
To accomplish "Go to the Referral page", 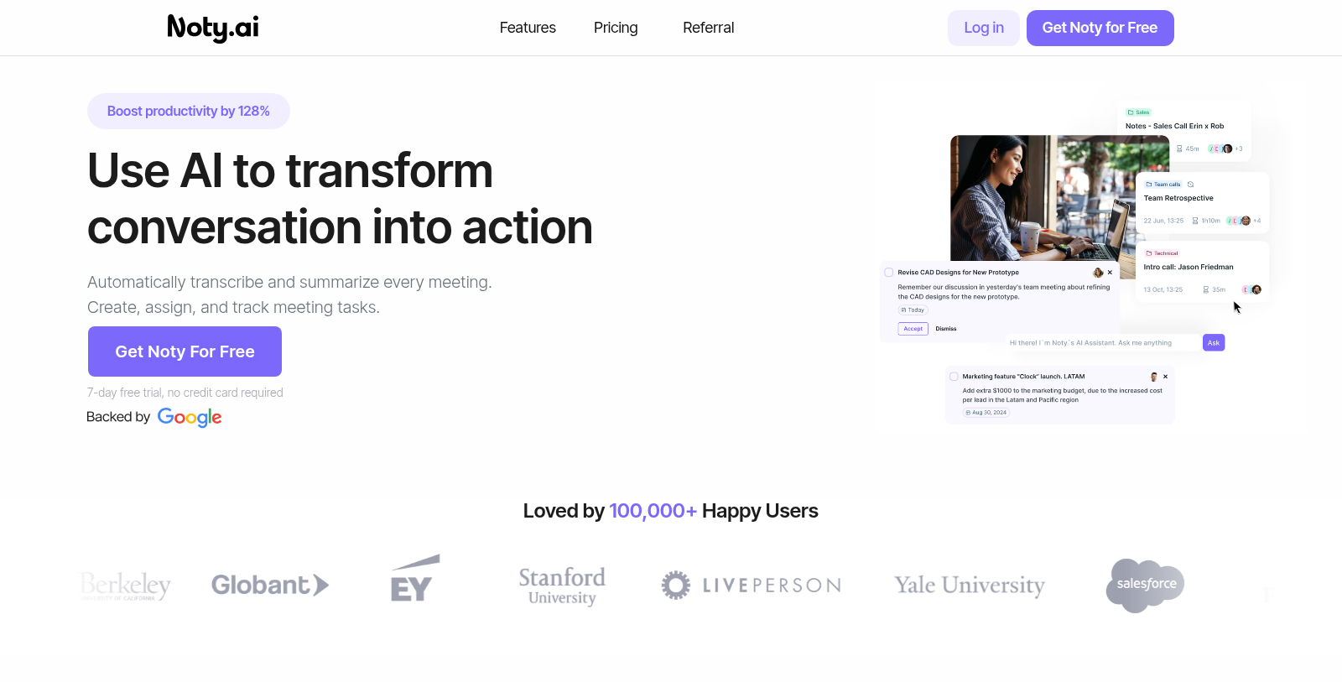I will point(709,28).
